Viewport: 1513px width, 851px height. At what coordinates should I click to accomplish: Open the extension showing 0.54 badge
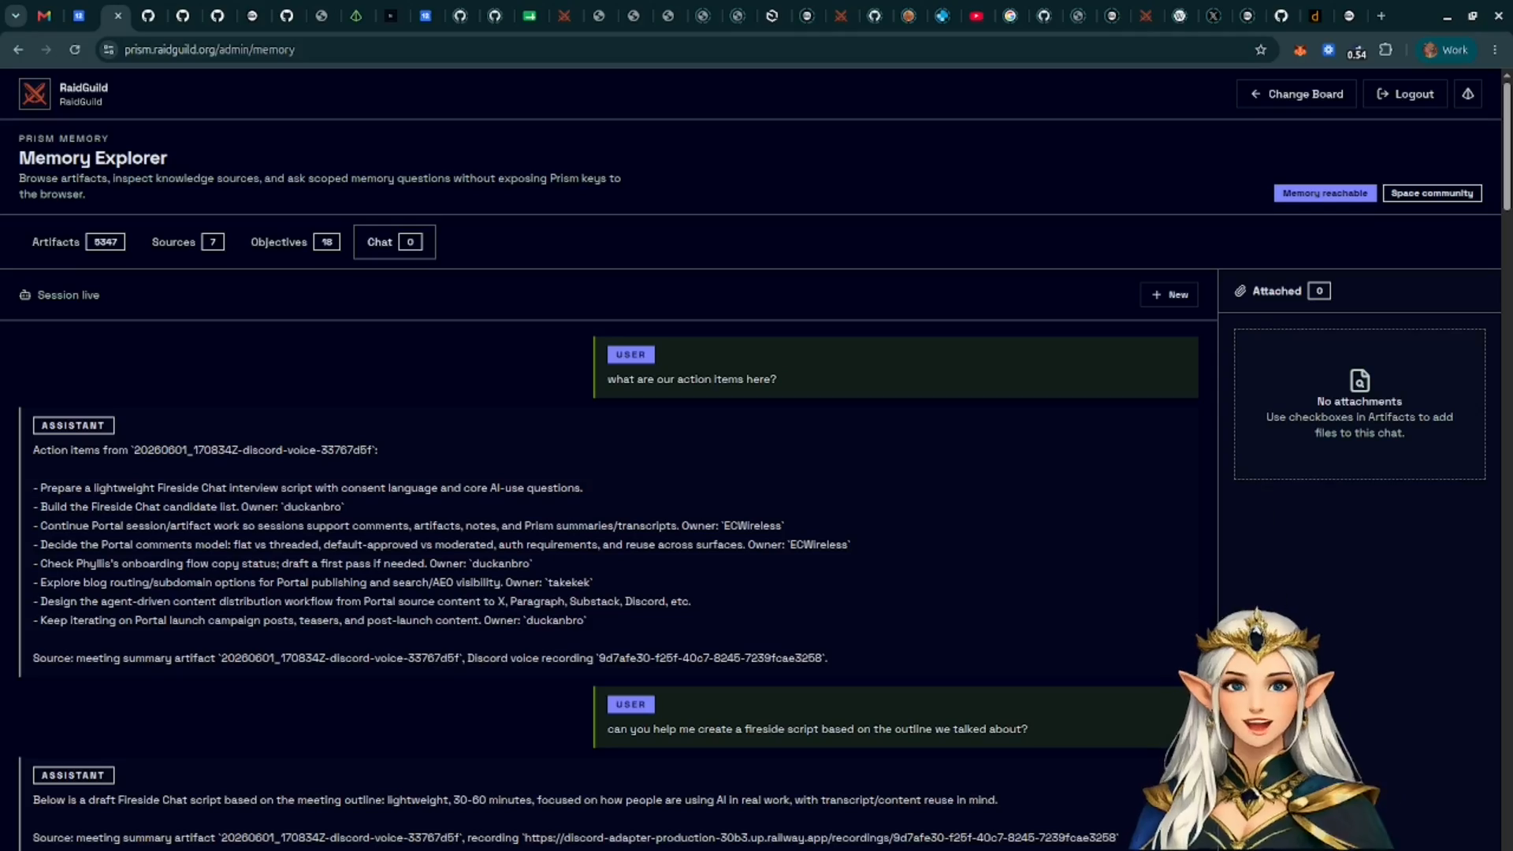click(1356, 51)
